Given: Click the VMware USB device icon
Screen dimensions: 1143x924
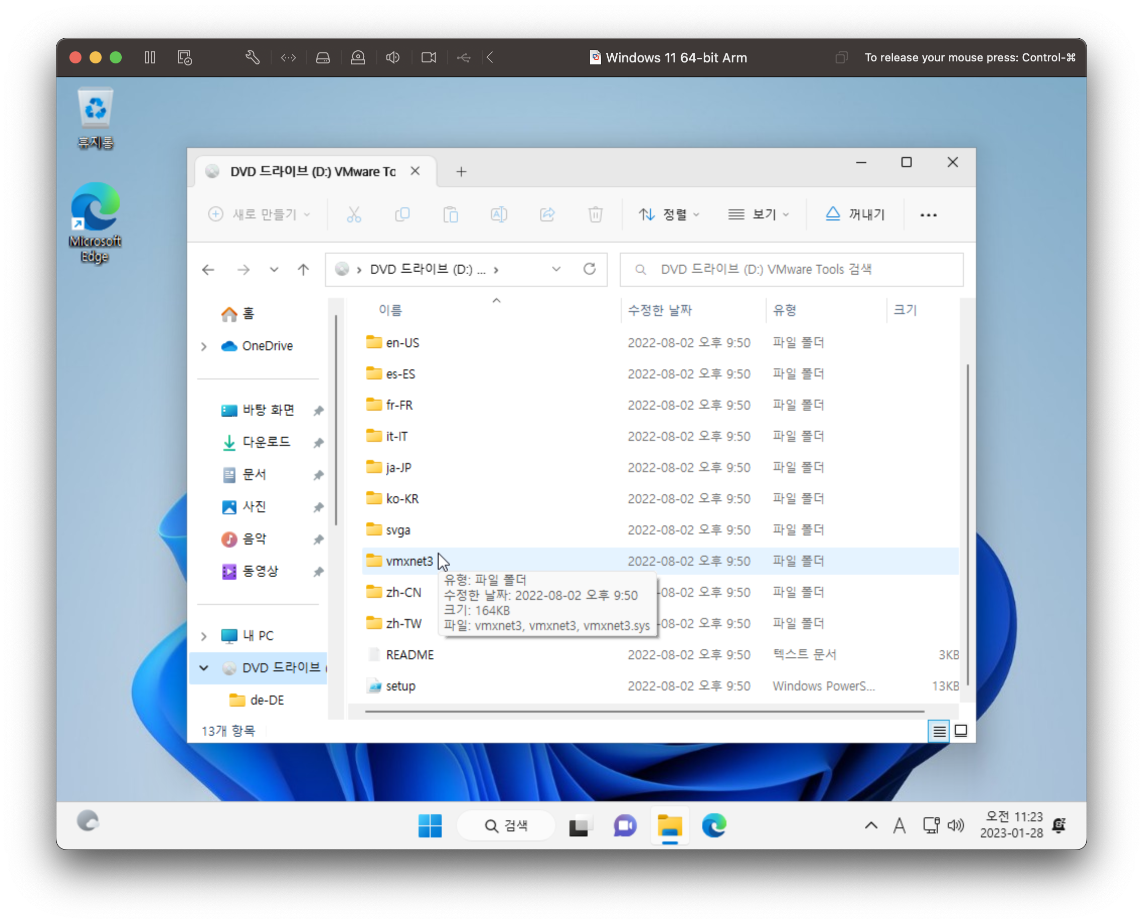Looking at the screenshot, I should pyautogui.click(x=463, y=57).
